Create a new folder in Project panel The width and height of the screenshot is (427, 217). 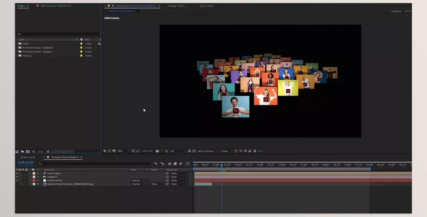tap(23, 152)
